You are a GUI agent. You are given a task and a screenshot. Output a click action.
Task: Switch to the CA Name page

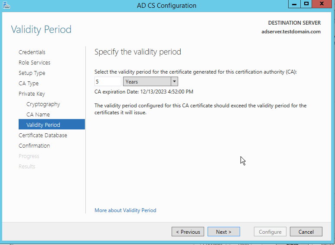38,115
